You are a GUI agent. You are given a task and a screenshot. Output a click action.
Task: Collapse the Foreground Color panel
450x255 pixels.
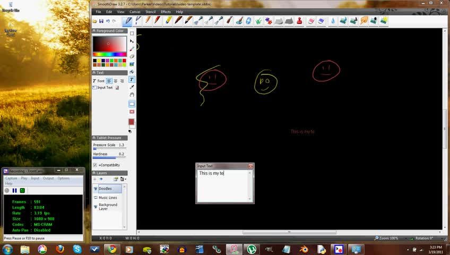94,31
